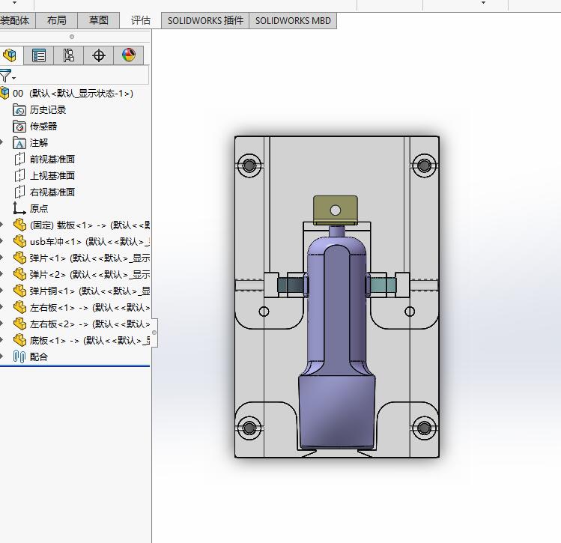Select the 底板<1> component label
561x543 pixels.
click(89, 340)
